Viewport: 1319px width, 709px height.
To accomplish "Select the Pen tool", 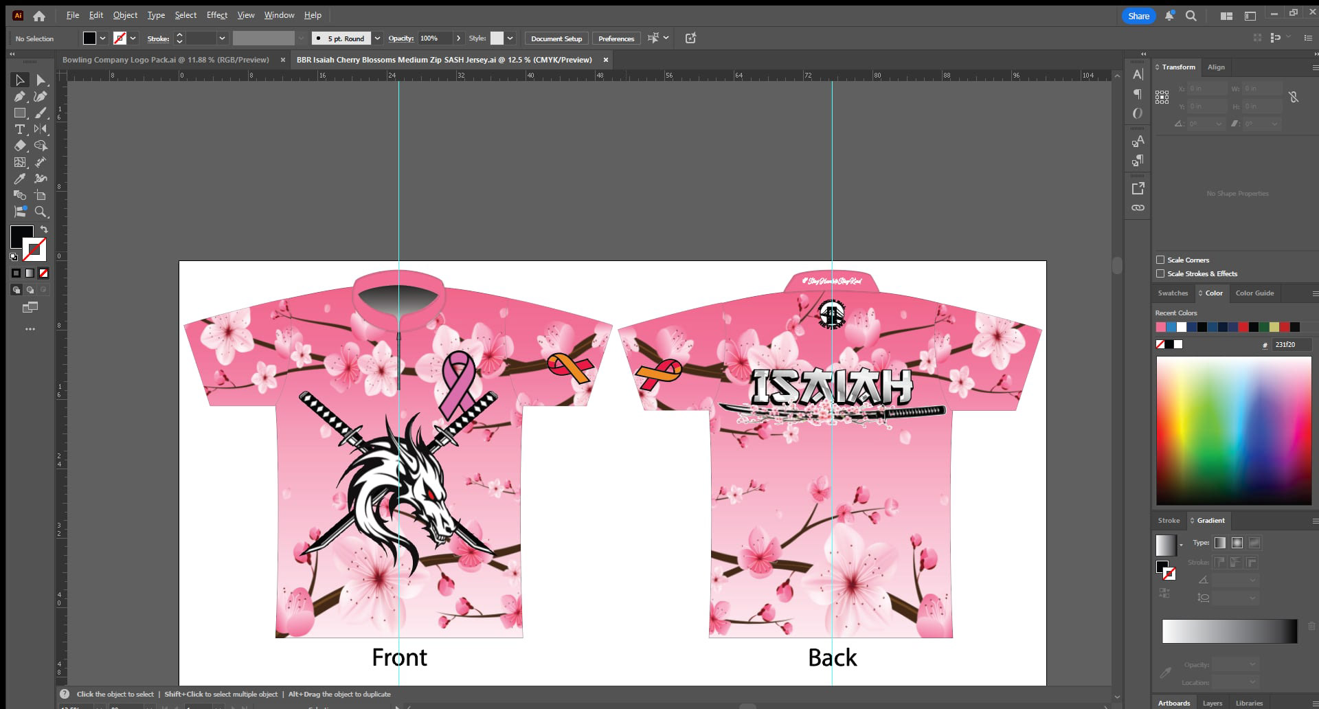I will pos(19,96).
